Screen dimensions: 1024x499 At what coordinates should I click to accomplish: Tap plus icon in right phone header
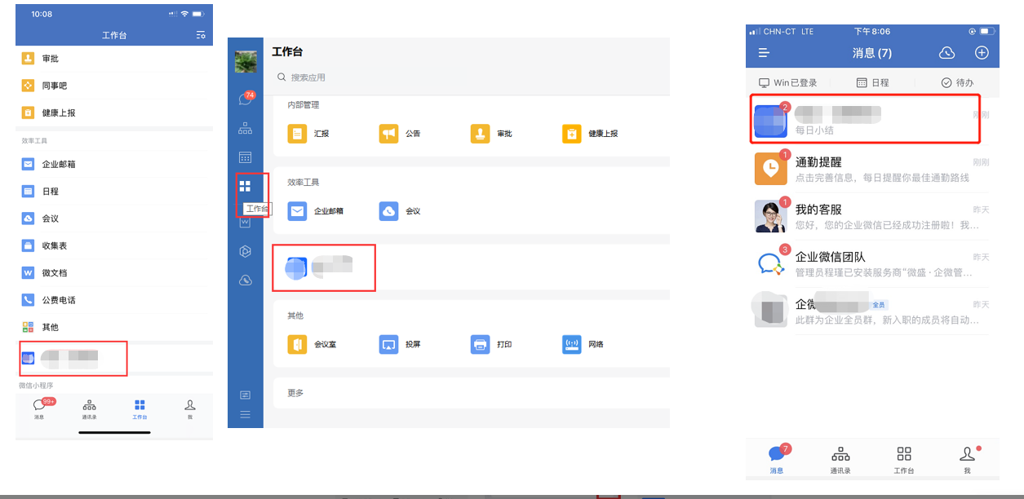pyautogui.click(x=982, y=53)
